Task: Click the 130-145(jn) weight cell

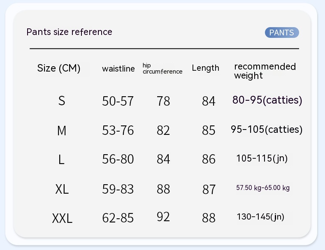Action: [260, 217]
